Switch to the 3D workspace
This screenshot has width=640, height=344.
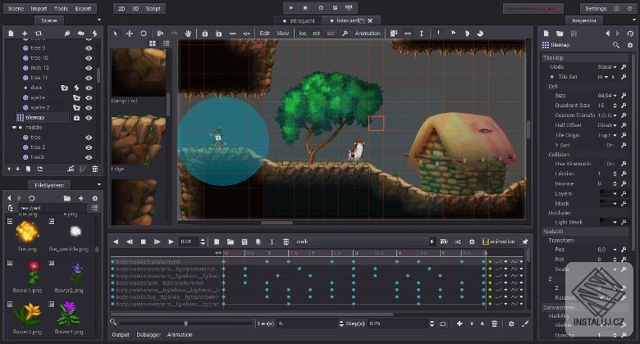(x=135, y=8)
